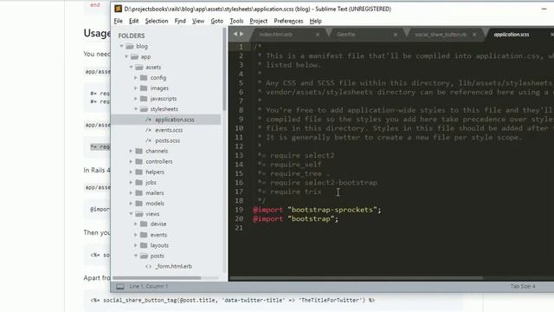
Task: Switch to the index.html.erb tab
Action: (275, 35)
